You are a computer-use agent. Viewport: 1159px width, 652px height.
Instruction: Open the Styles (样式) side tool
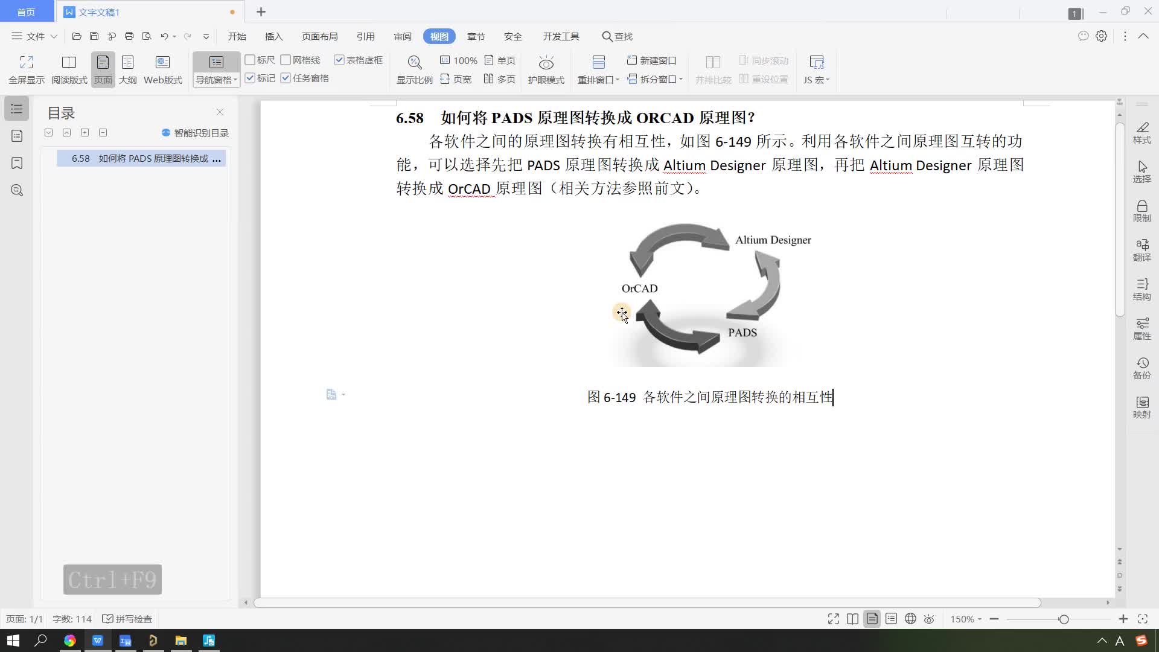click(1141, 133)
